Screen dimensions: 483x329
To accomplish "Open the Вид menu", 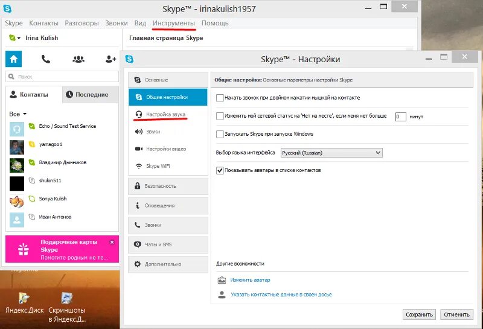I will 140,23.
